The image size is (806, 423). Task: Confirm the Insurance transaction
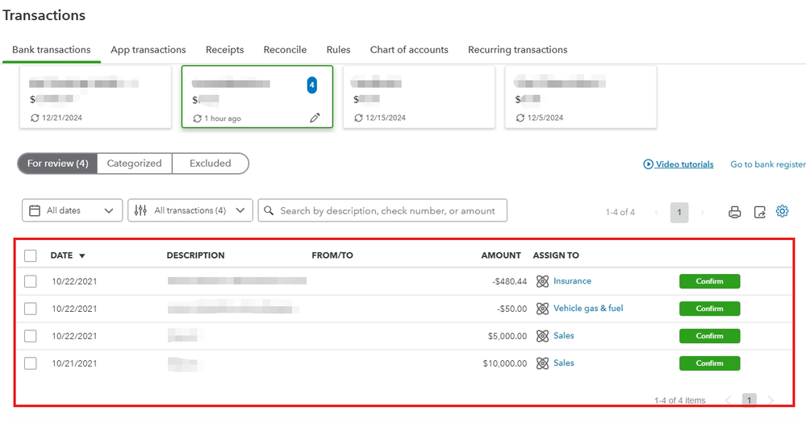pos(709,281)
